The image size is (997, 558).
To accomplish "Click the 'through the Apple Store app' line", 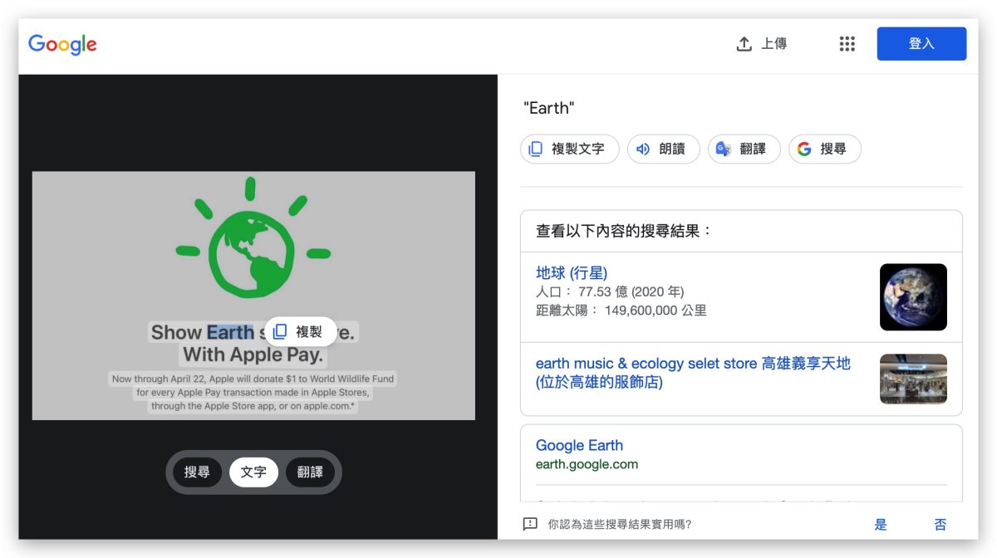I will pos(253,407).
